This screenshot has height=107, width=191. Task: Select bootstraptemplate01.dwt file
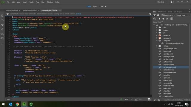(175, 43)
